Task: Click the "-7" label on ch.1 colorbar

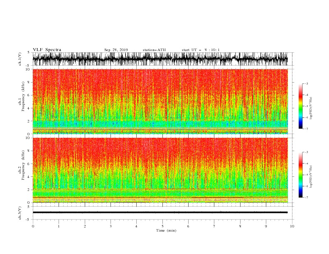Action: point(307,129)
